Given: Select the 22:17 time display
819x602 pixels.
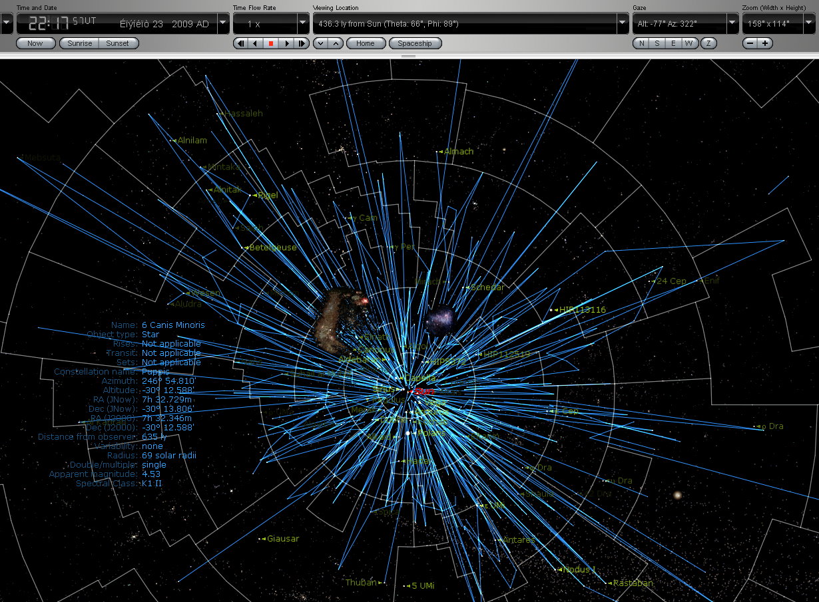Looking at the screenshot, I should tap(50, 23).
